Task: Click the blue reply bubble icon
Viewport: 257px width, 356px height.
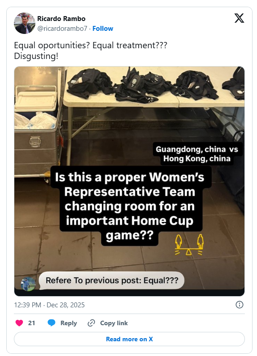Action: (51, 323)
